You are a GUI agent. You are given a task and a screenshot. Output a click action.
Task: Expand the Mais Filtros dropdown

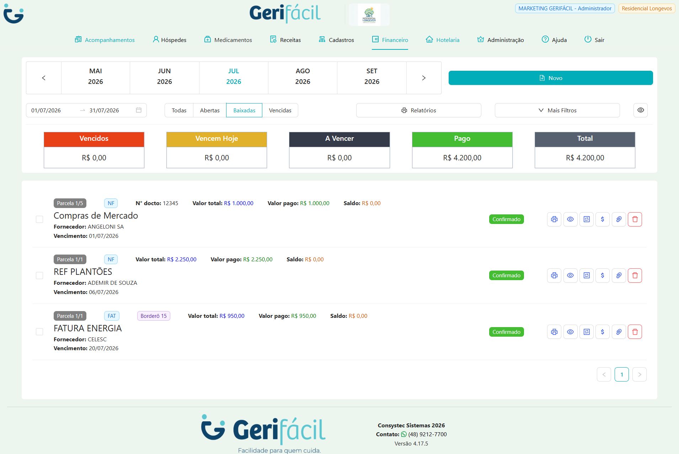click(557, 110)
